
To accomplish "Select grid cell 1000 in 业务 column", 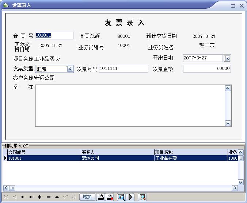I will click(x=233, y=158).
